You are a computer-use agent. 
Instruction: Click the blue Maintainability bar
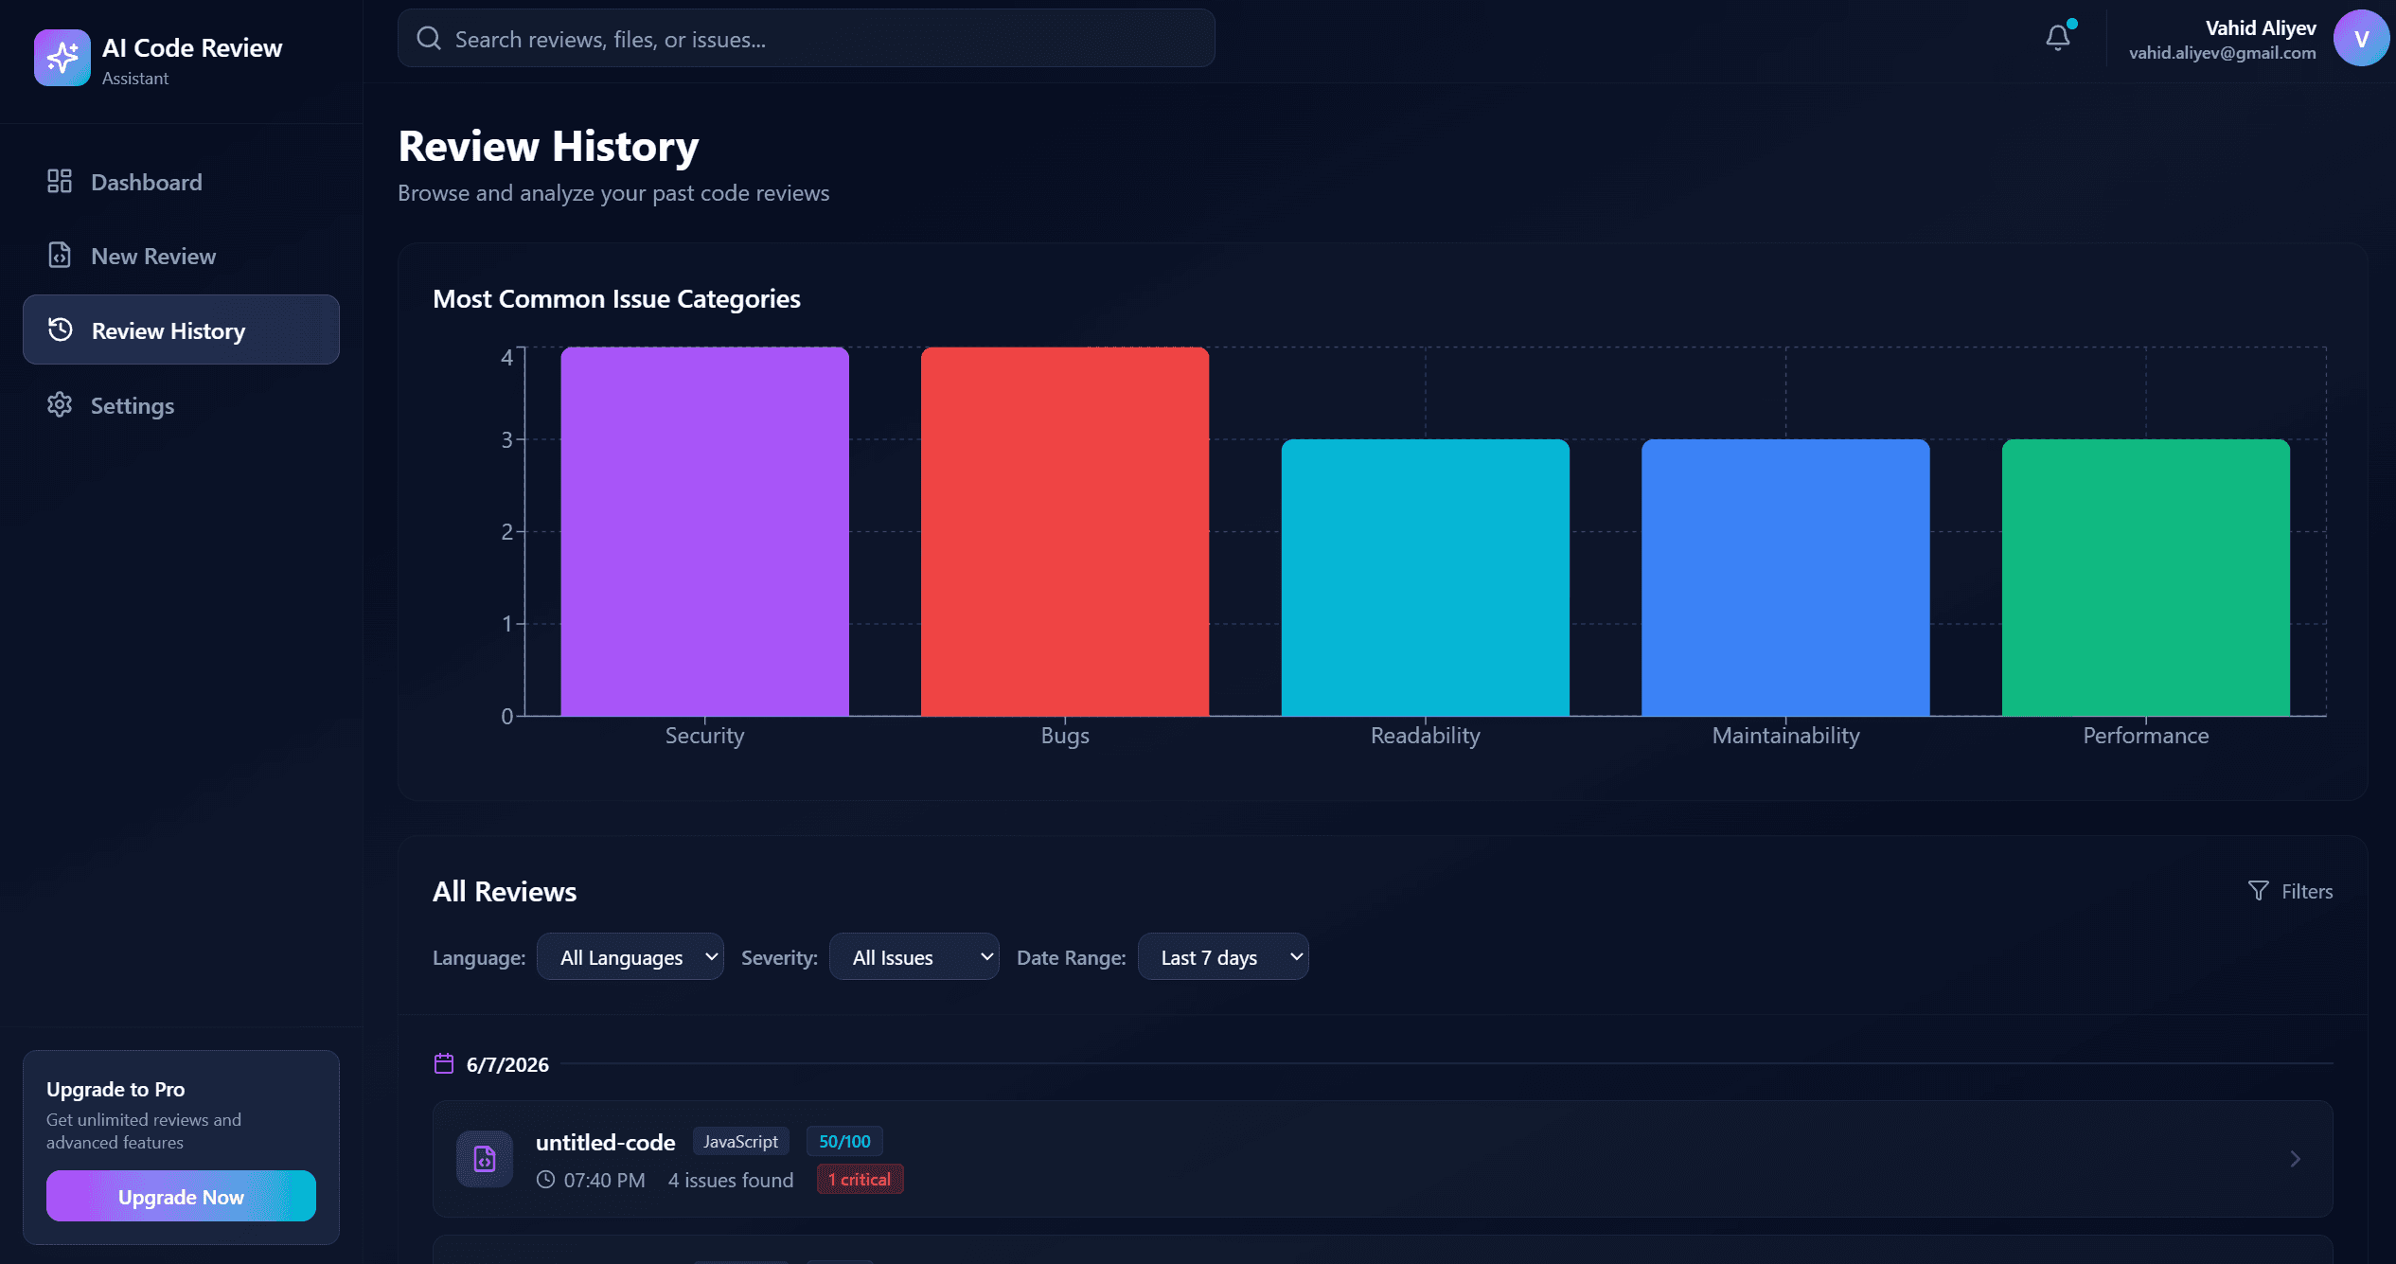pyautogui.click(x=1785, y=578)
